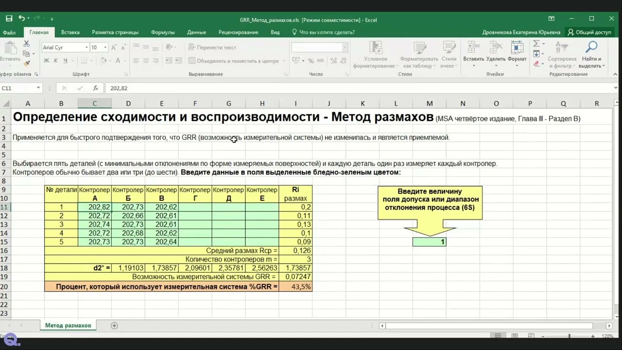Toggle underline (Ч) formatting
The height and width of the screenshot is (350, 622).
point(65,61)
